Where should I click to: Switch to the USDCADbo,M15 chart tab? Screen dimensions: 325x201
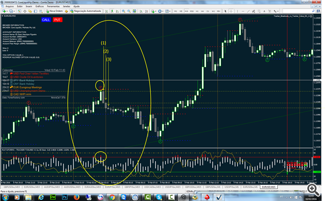153,187
